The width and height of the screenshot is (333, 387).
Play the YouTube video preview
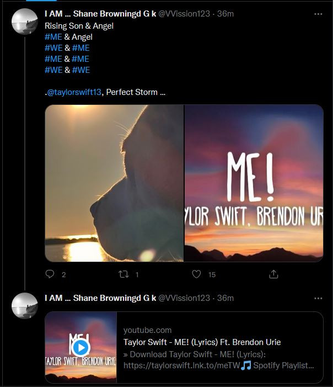tap(80, 347)
